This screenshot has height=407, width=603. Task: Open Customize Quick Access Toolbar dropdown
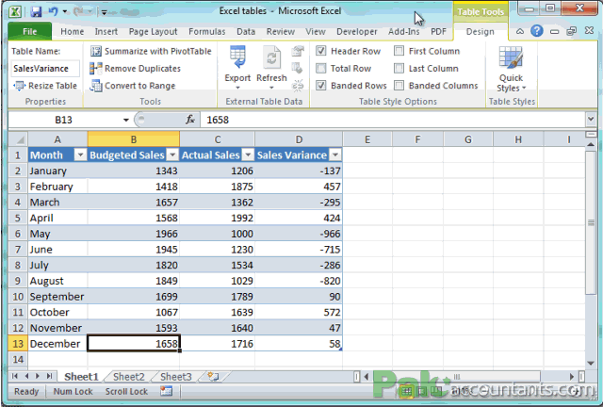click(104, 12)
